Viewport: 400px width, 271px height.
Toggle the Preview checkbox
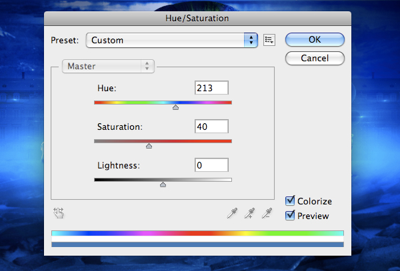coord(290,216)
